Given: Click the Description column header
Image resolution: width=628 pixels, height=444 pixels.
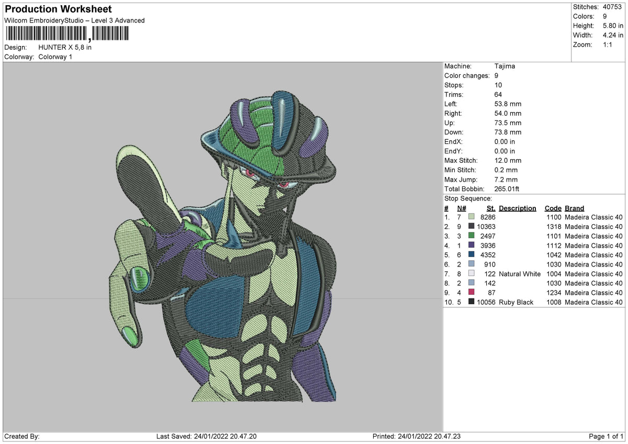Looking at the screenshot, I should click(x=518, y=208).
